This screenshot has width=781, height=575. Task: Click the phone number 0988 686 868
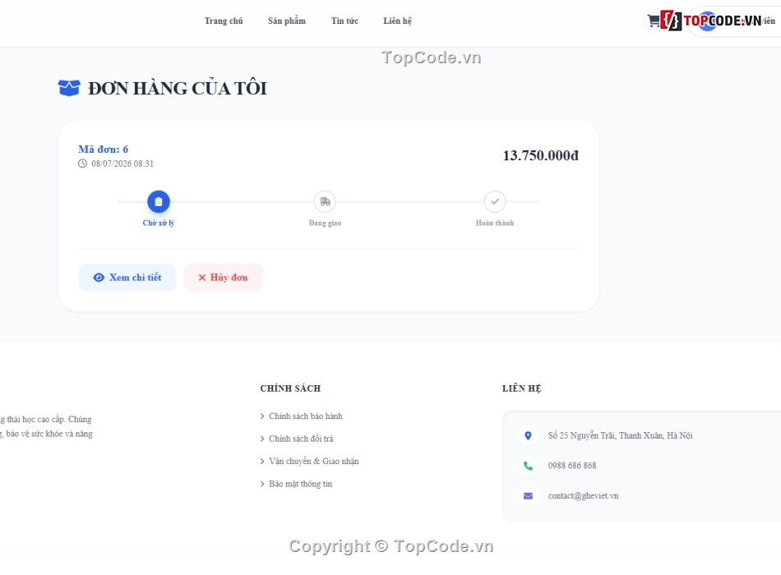pos(572,466)
